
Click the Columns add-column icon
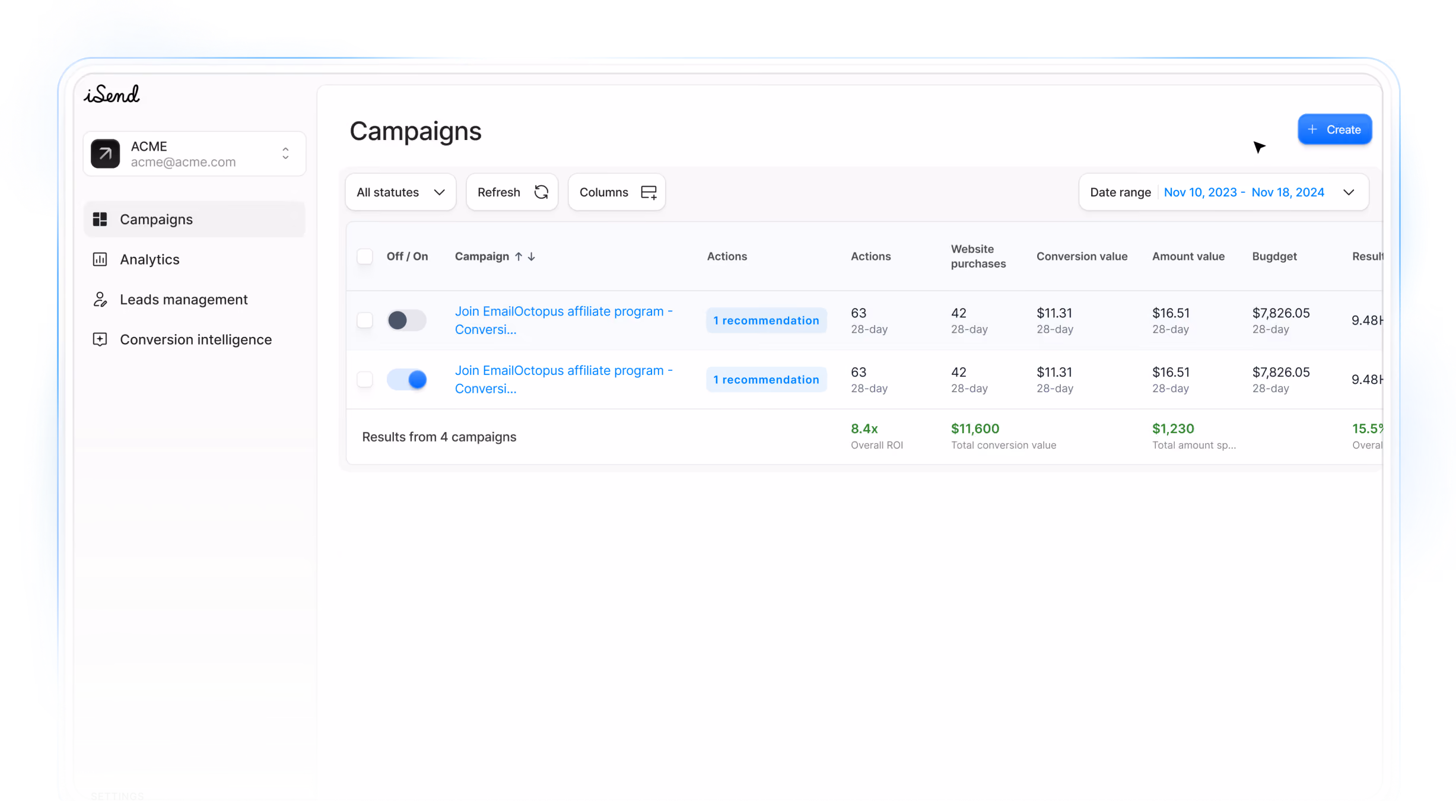tap(649, 192)
